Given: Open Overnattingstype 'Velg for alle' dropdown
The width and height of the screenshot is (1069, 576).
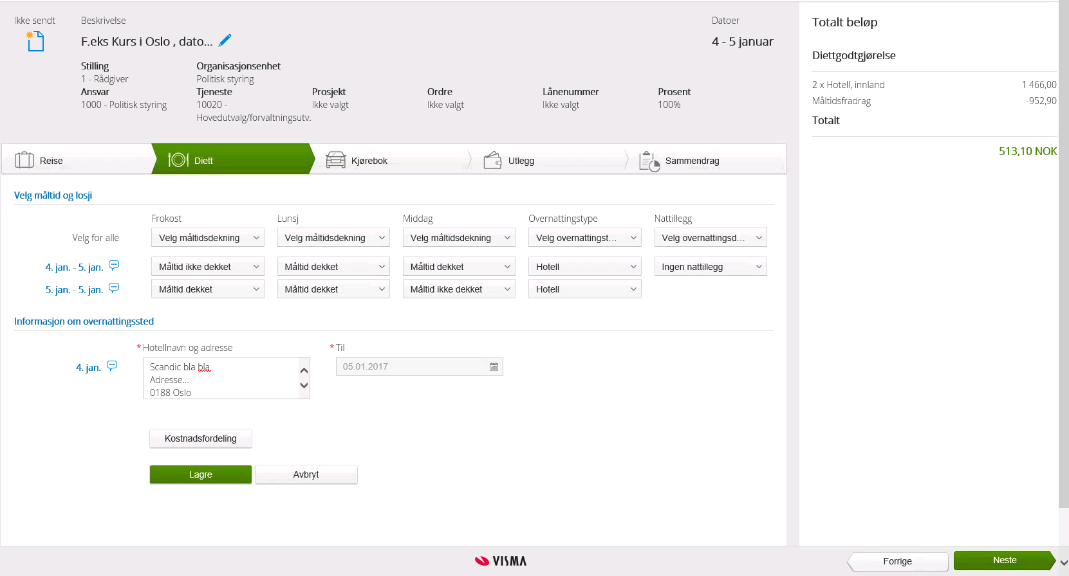Looking at the screenshot, I should (x=585, y=238).
